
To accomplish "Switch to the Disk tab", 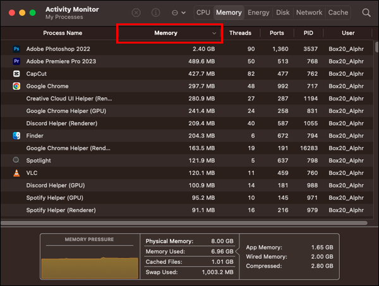I will pos(283,13).
